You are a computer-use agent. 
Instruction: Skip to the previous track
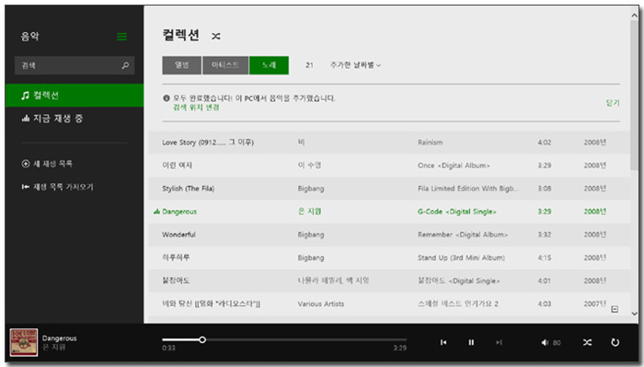pos(443,342)
